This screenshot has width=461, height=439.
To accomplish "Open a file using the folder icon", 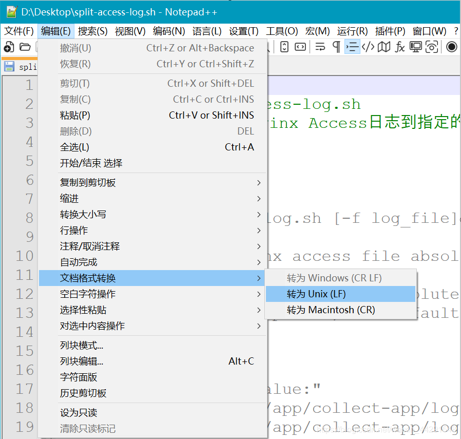I will click(x=24, y=47).
